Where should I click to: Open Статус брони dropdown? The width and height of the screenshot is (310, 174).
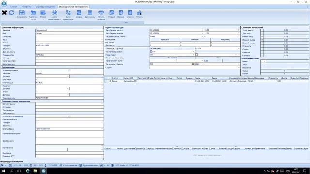tap(102, 129)
